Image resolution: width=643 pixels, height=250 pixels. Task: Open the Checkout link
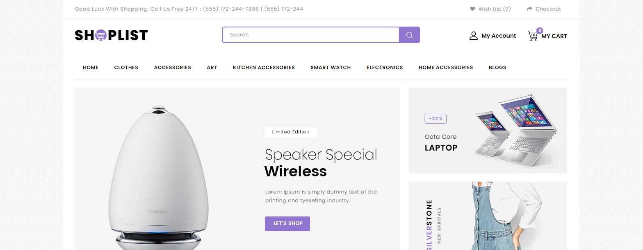[548, 8]
